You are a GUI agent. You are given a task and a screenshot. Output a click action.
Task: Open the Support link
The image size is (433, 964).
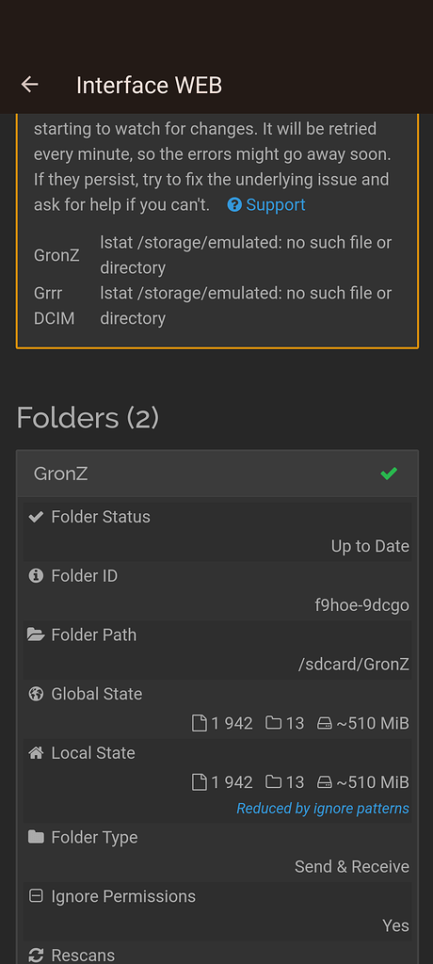coord(275,204)
